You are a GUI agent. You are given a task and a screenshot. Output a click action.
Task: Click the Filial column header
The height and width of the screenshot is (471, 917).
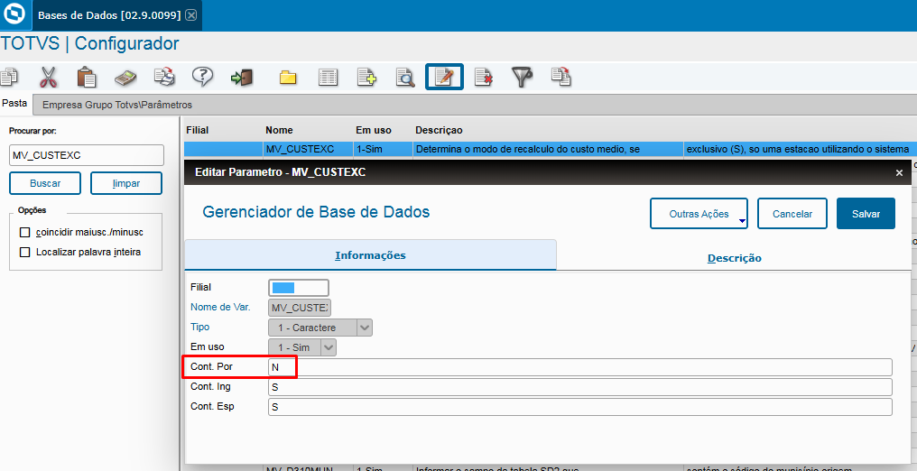click(x=197, y=130)
